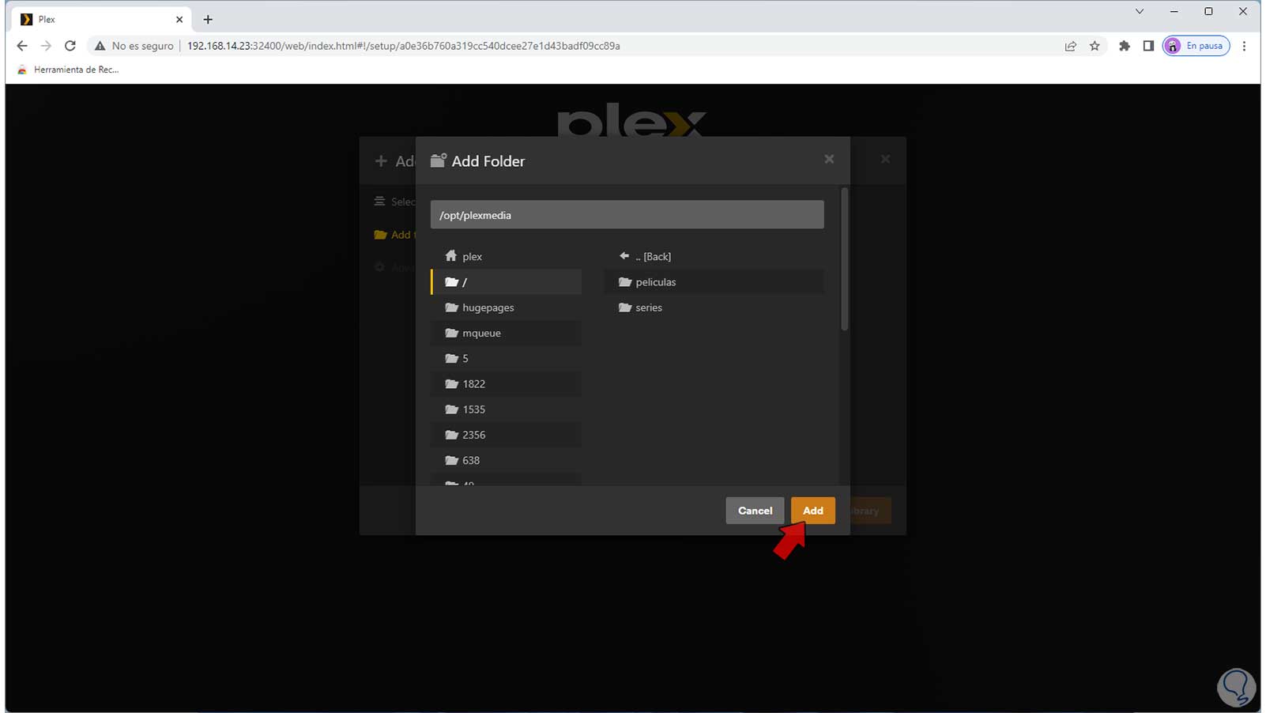Viewport: 1266px width, 713px height.
Task: Minimize the browser window
Action: coord(1174,11)
